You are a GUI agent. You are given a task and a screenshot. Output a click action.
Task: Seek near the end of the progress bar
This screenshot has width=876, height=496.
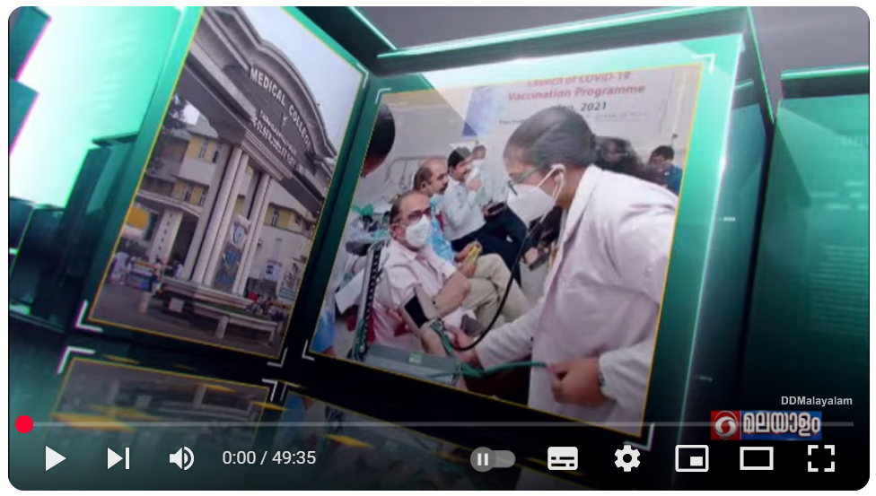pyautogui.click(x=835, y=424)
